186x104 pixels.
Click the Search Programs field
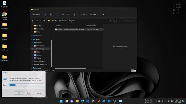coord(127,21)
